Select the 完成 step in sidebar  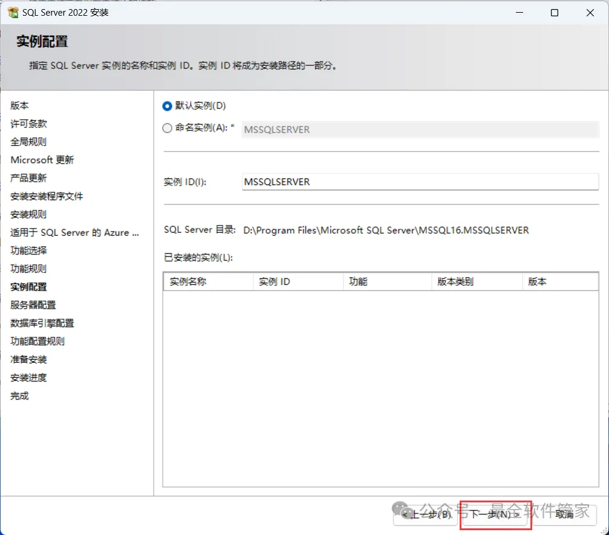pos(19,396)
